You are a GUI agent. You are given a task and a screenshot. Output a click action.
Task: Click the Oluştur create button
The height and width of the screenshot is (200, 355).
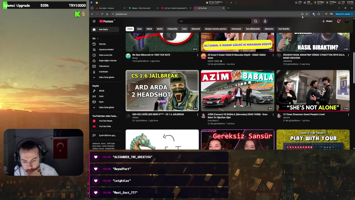327,21
